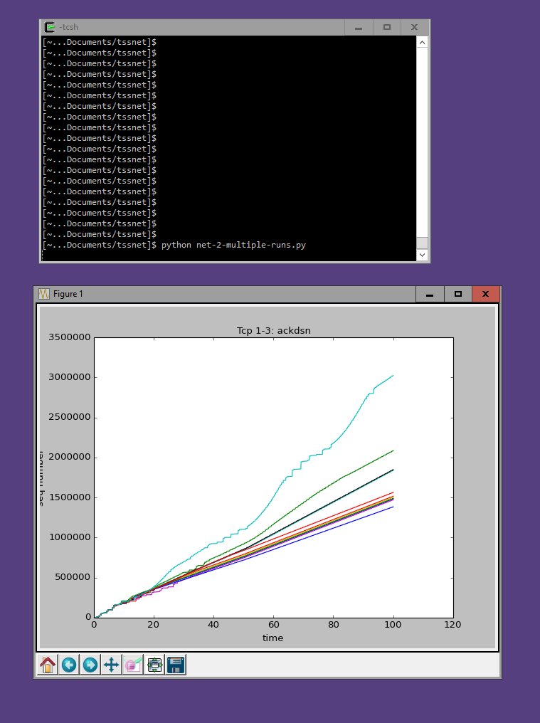Image resolution: width=540 pixels, height=723 pixels.
Task: Close the Figure 1 window
Action: pos(486,294)
